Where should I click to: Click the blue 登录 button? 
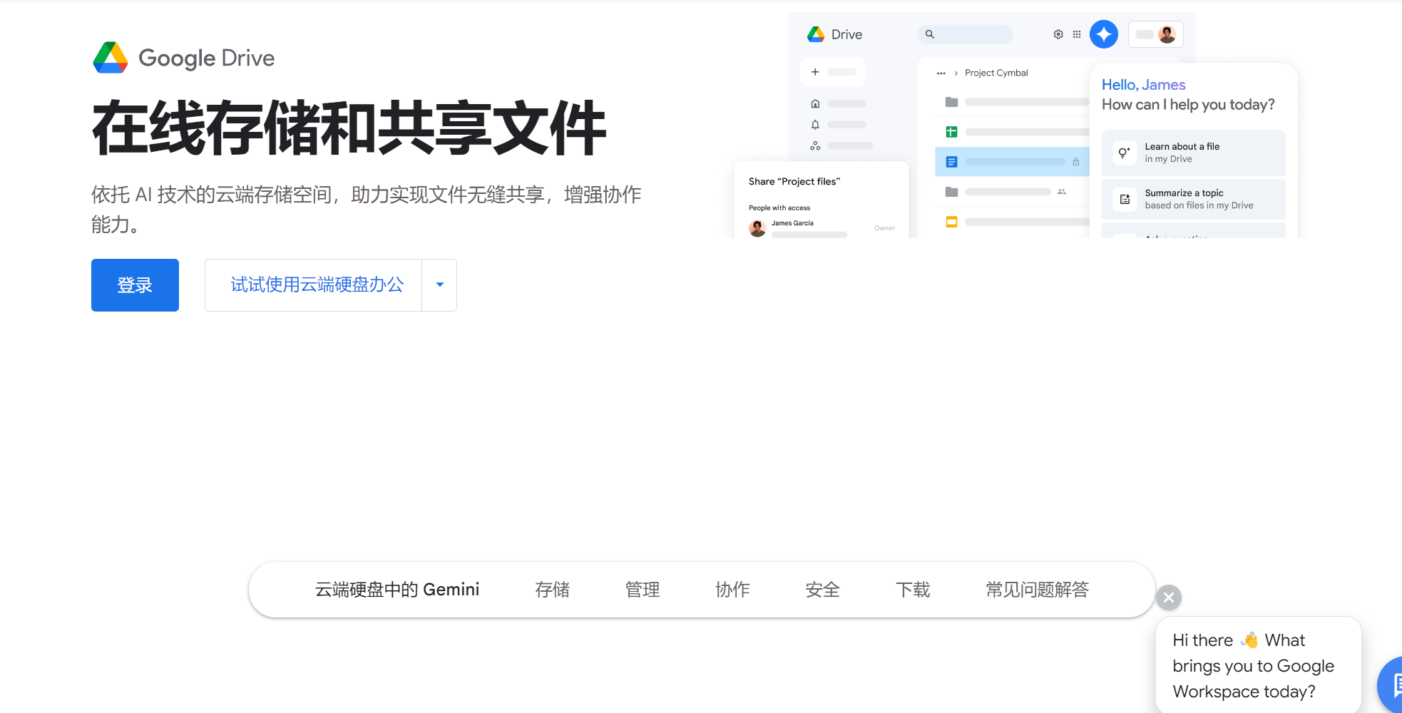pos(135,285)
